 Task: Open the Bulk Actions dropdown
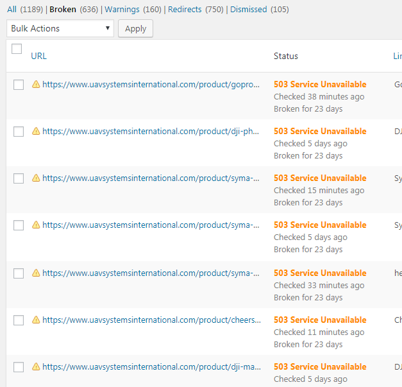(60, 28)
